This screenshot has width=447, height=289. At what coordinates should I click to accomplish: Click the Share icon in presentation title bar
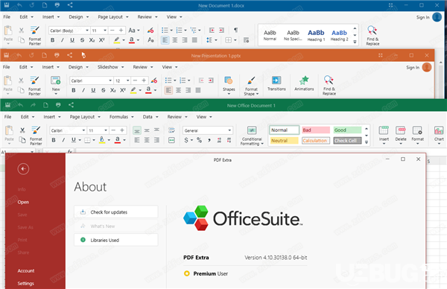(69, 55)
